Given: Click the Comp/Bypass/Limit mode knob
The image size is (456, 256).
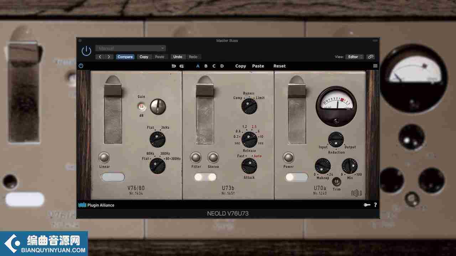Looking at the screenshot, I should click(x=249, y=106).
